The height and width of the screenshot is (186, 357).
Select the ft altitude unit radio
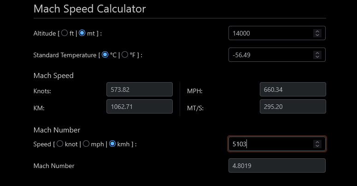[64, 33]
